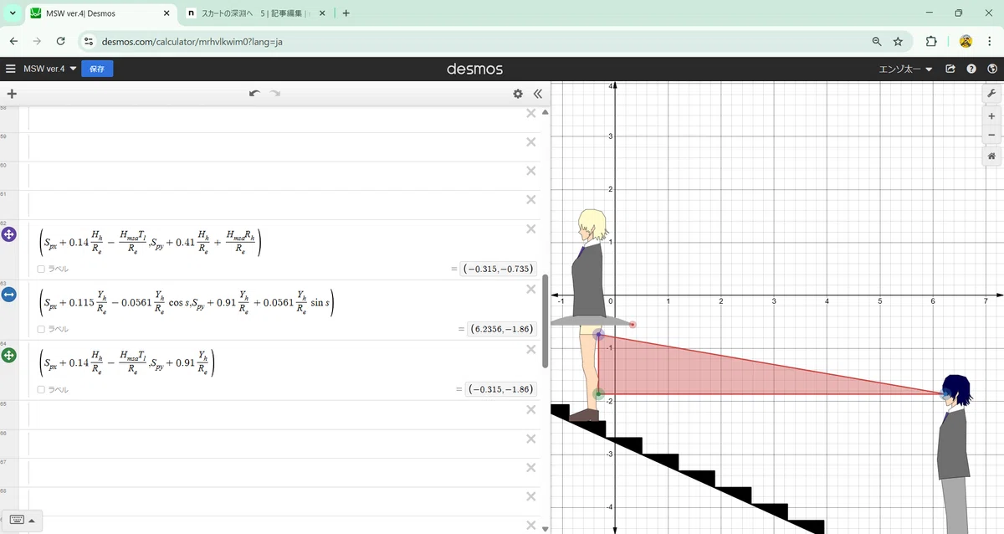Viewport: 1004px width, 534px height.
Task: Open the expression list gear settings
Action: point(518,94)
